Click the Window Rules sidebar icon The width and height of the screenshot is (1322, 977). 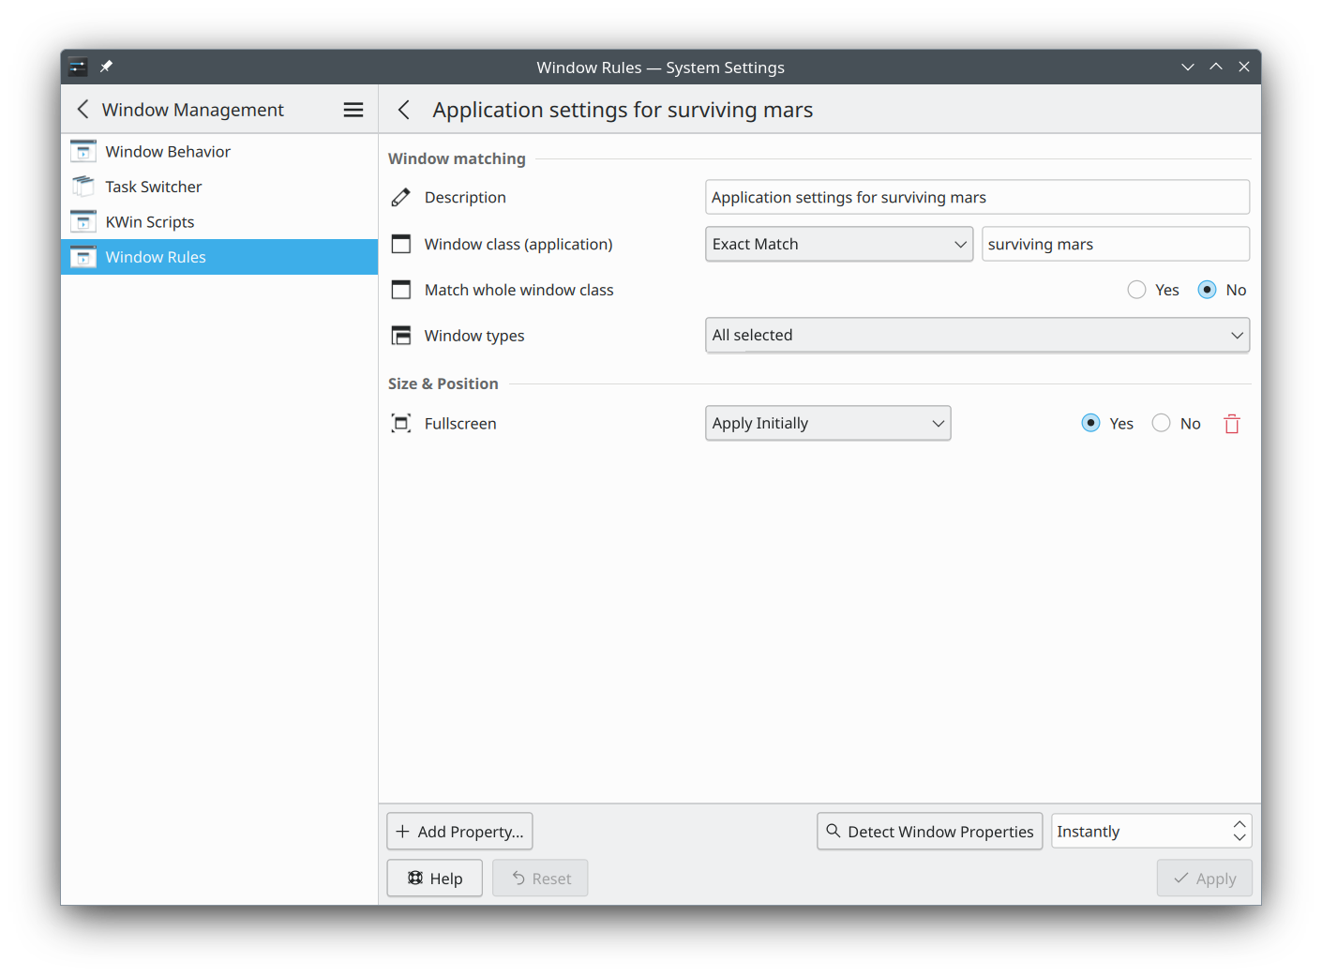tap(83, 257)
